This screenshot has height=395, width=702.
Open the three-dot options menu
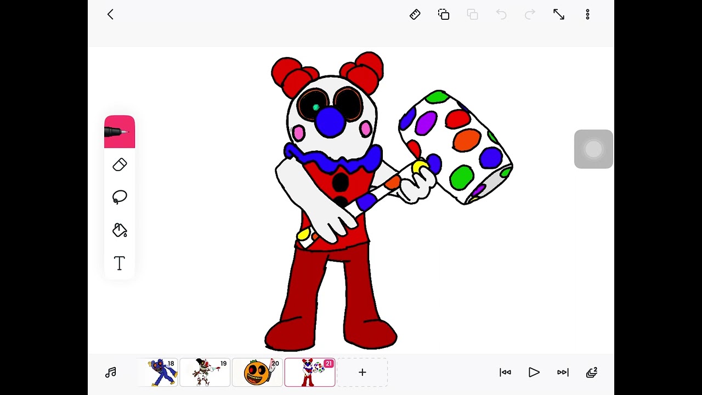[587, 15]
